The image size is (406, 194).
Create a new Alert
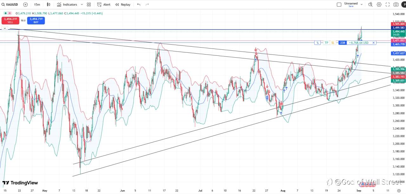[104, 4]
